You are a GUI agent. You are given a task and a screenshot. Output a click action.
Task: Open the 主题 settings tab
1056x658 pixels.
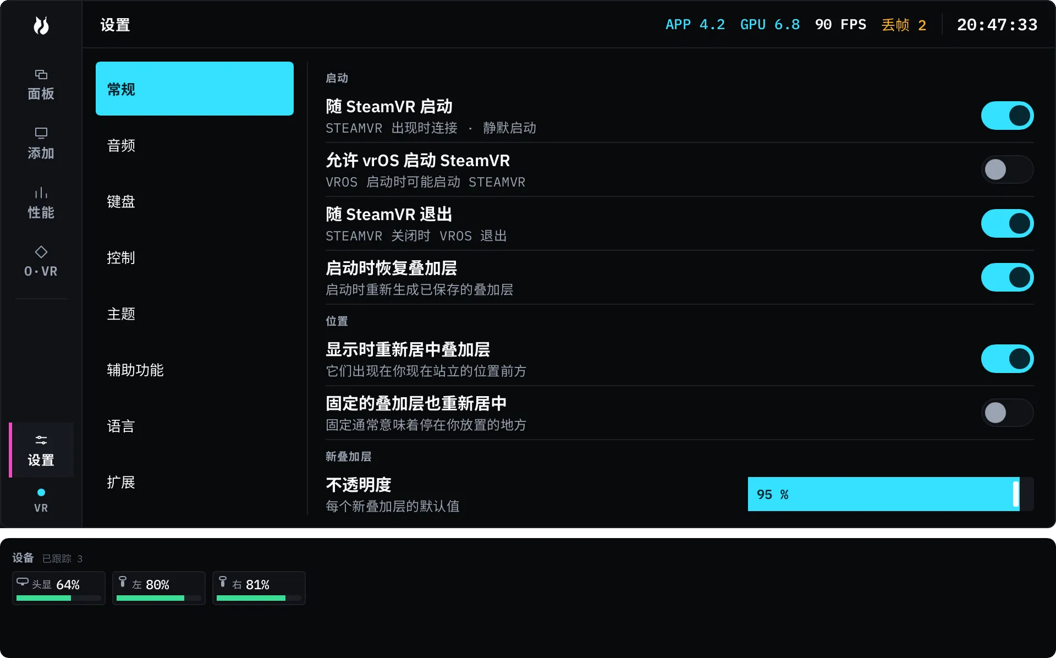195,314
